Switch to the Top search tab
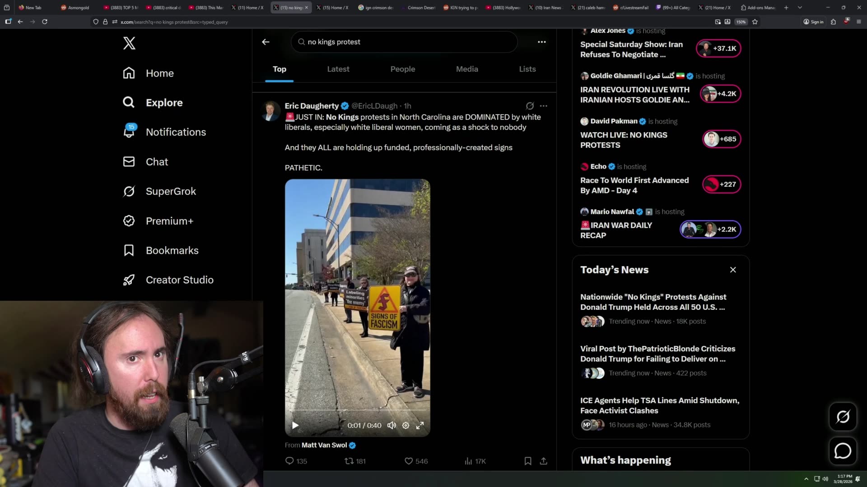The width and height of the screenshot is (867, 487). [280, 69]
